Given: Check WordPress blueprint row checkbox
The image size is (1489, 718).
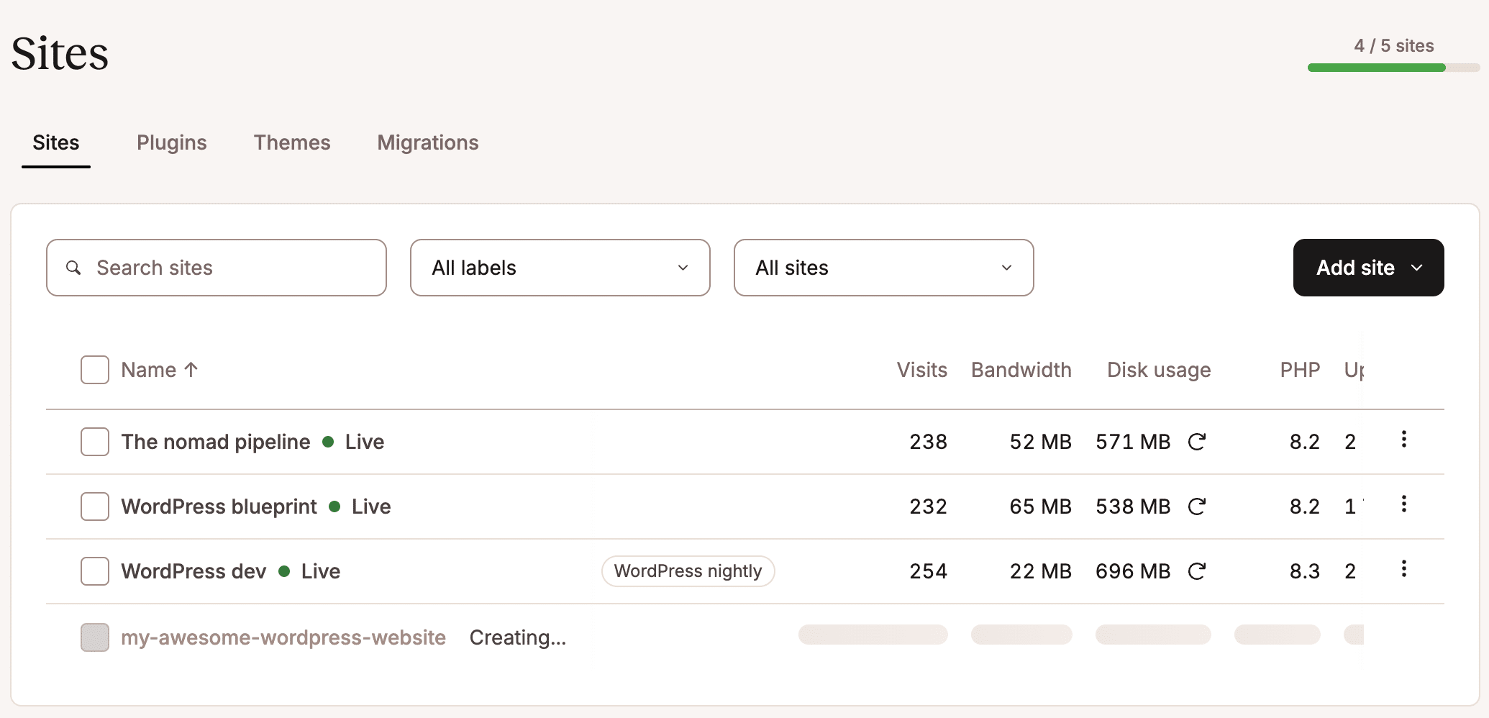Looking at the screenshot, I should coord(95,506).
